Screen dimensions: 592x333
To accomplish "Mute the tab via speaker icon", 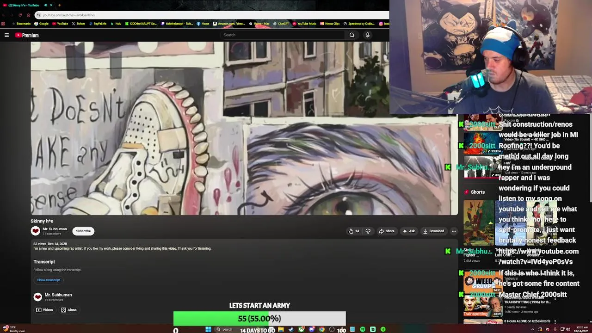I will tap(46, 5).
